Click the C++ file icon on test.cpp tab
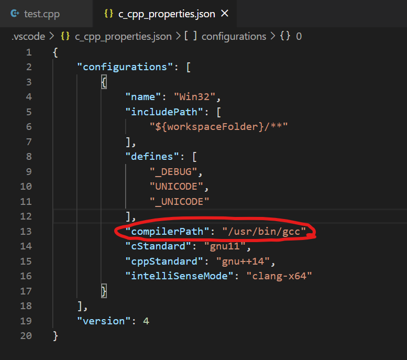This screenshot has height=360, width=407. pos(16,14)
